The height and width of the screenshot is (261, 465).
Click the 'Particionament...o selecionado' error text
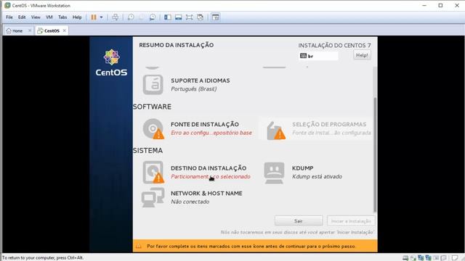pos(211,177)
